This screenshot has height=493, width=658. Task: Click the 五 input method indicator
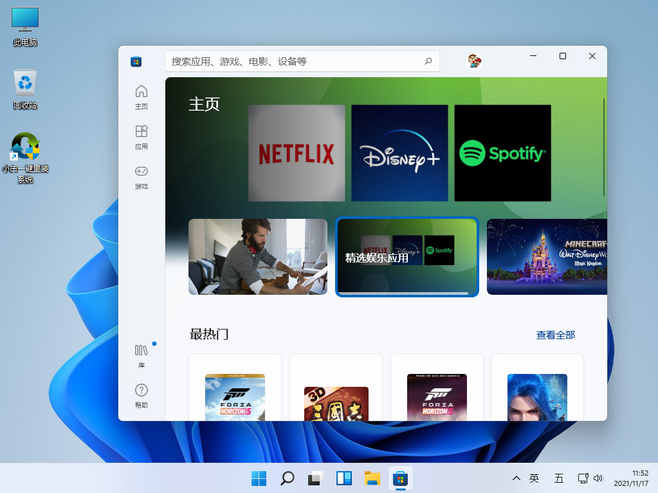[x=559, y=478]
